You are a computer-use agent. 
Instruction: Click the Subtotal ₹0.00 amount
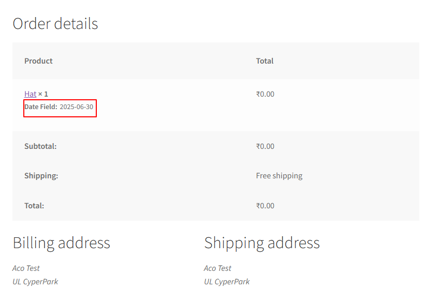point(265,146)
